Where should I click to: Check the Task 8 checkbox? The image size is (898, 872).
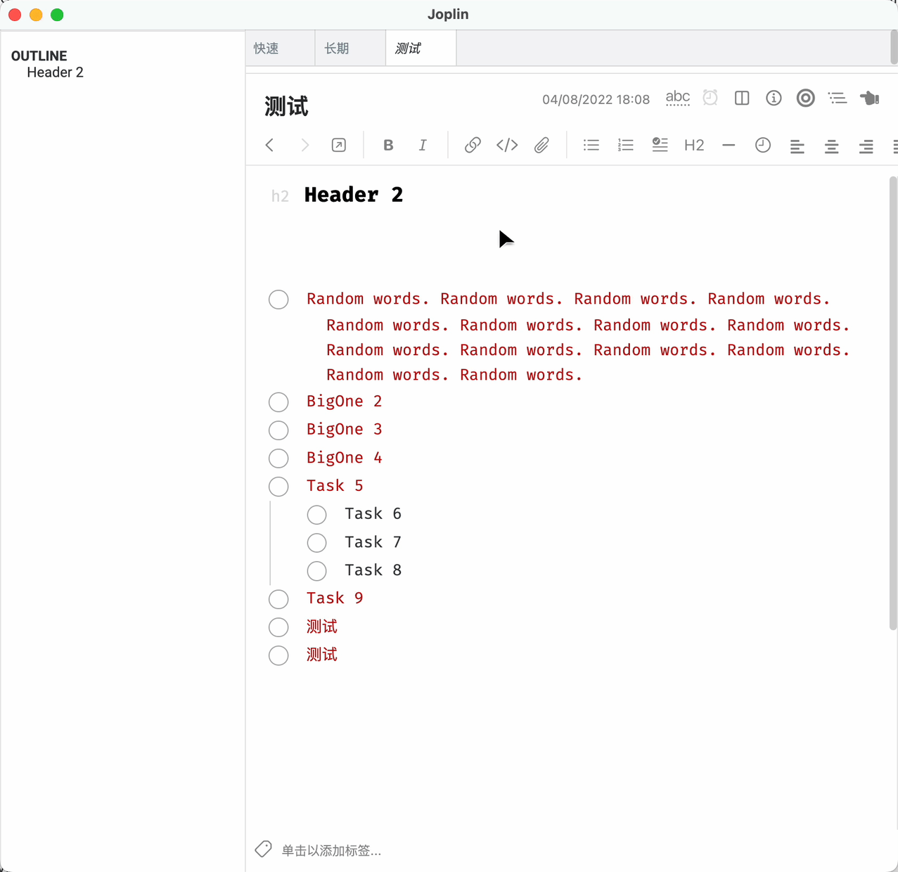[x=316, y=571]
